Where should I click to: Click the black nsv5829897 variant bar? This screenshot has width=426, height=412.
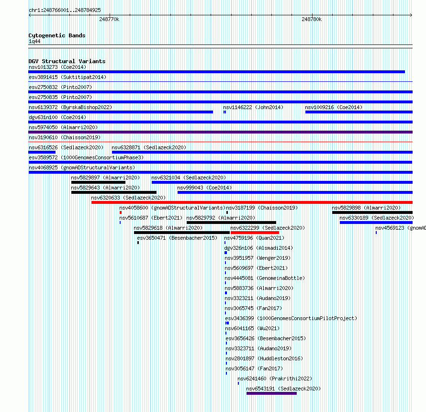98,182
